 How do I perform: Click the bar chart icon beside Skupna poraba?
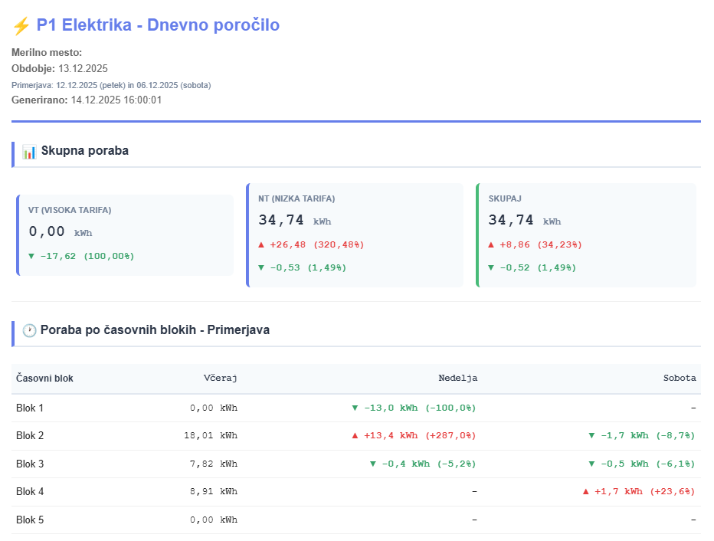pyautogui.click(x=29, y=151)
